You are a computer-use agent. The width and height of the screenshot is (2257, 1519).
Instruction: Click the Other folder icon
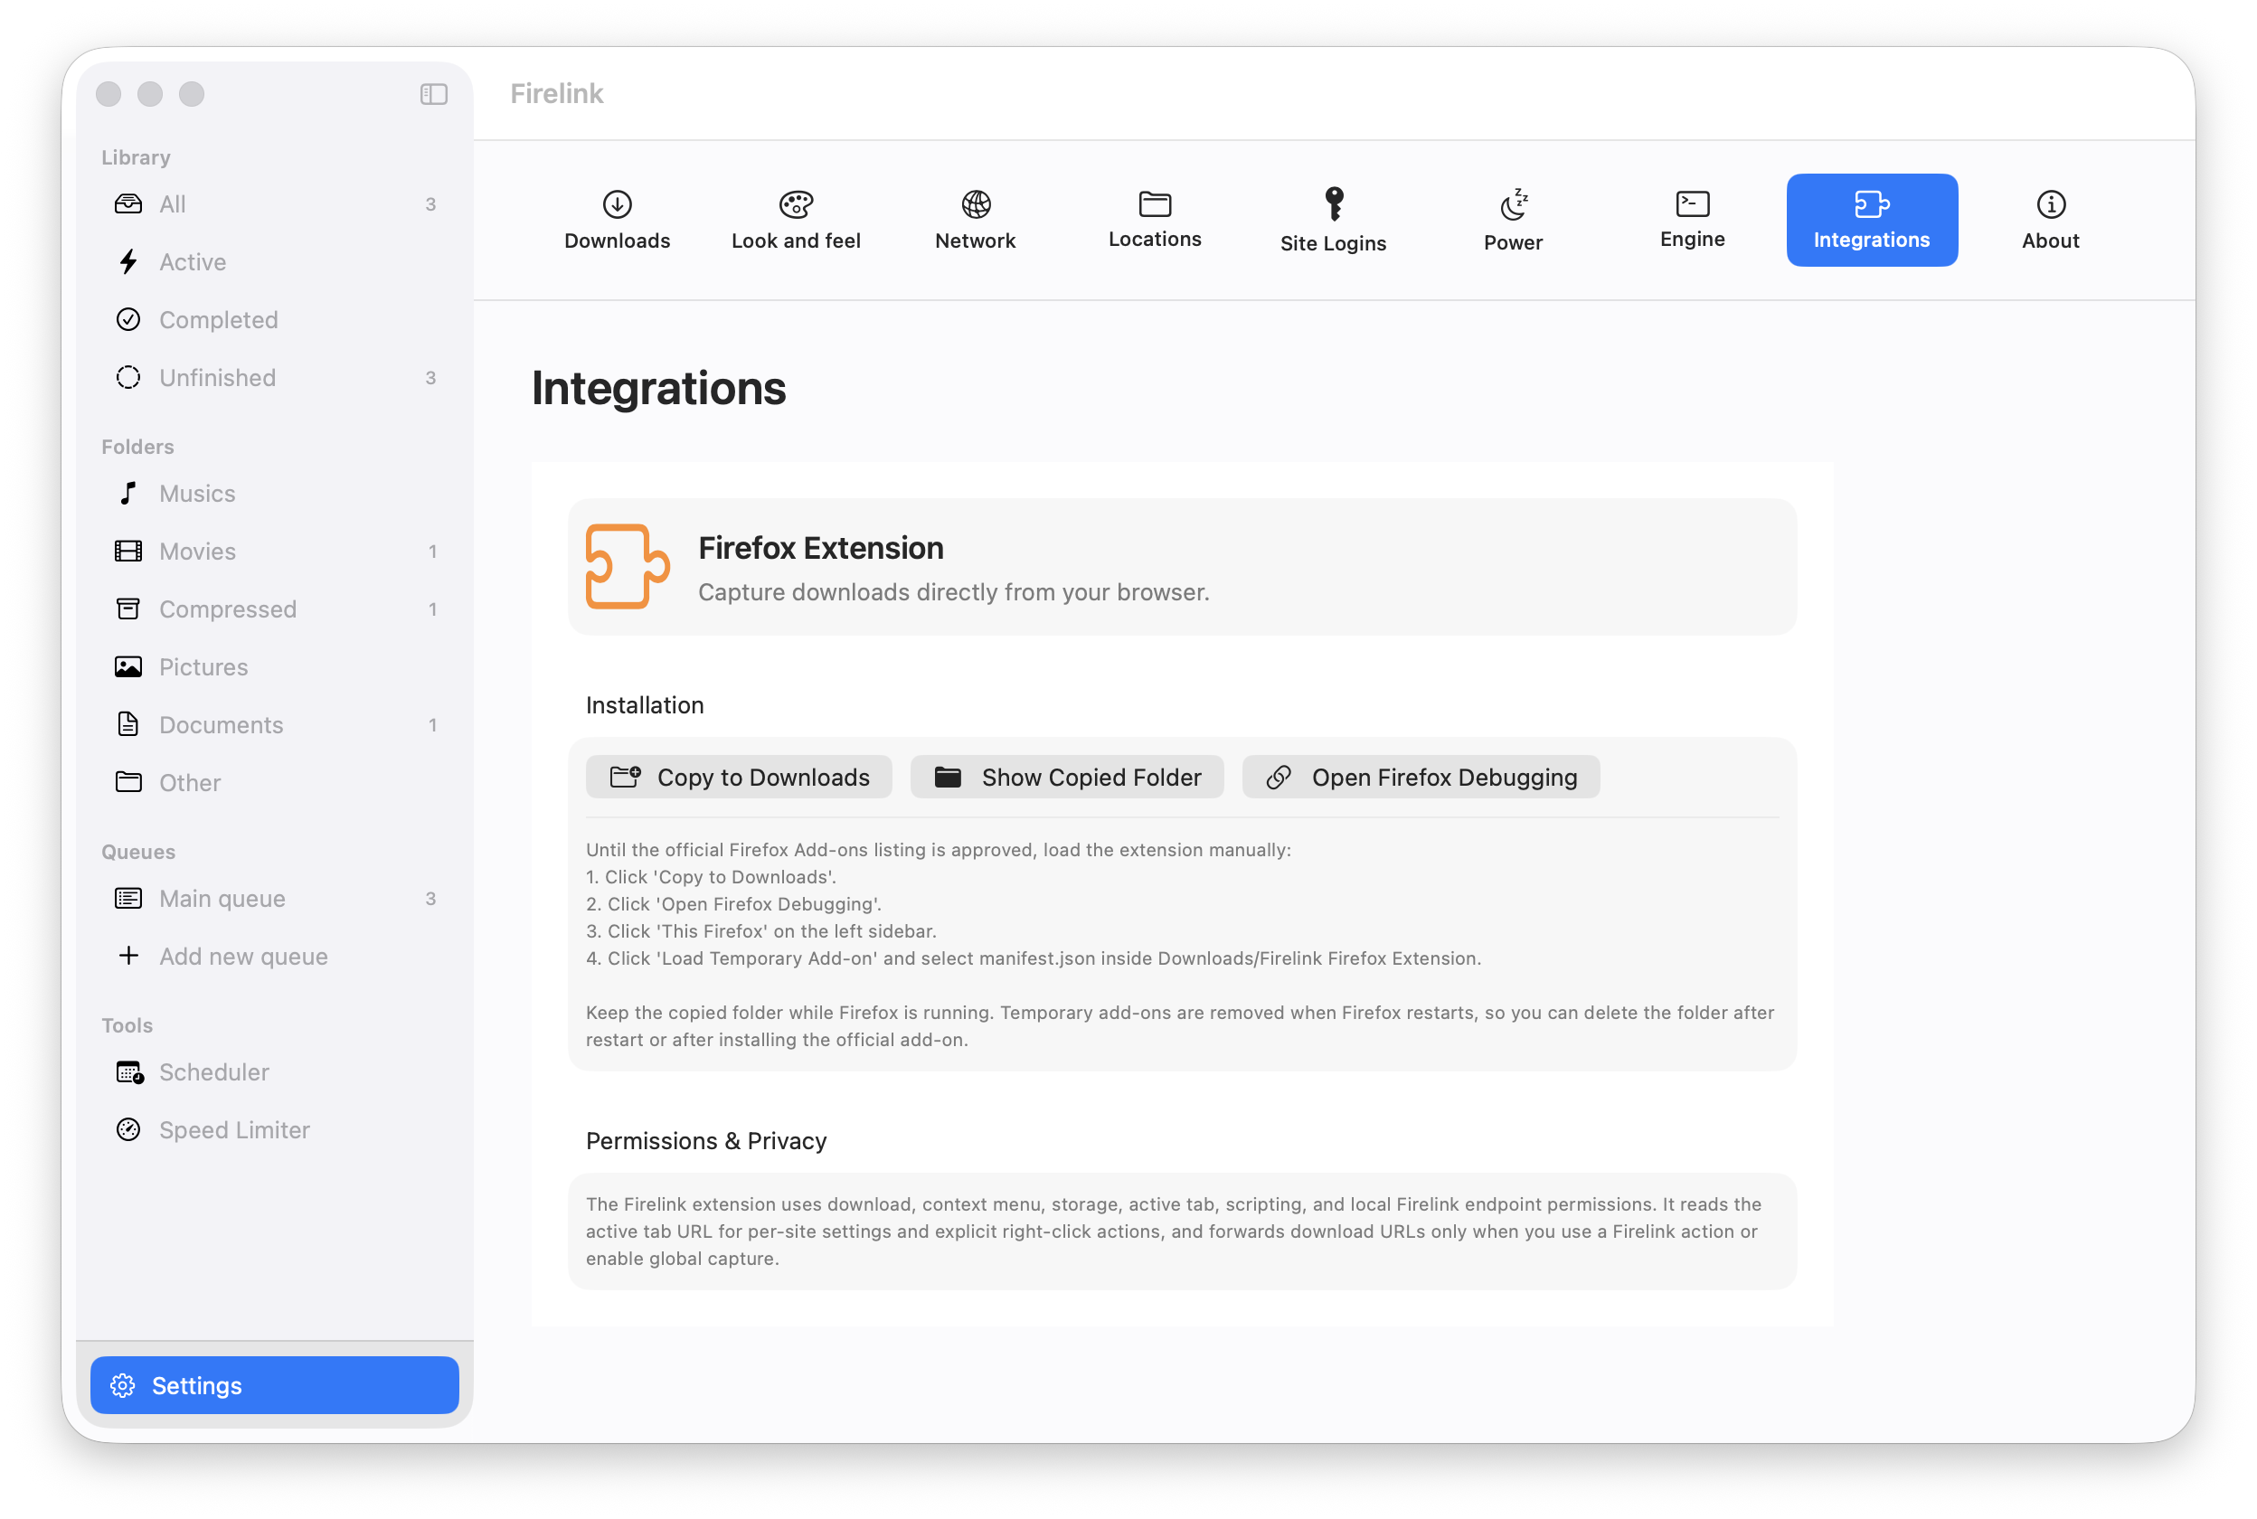pyautogui.click(x=127, y=782)
